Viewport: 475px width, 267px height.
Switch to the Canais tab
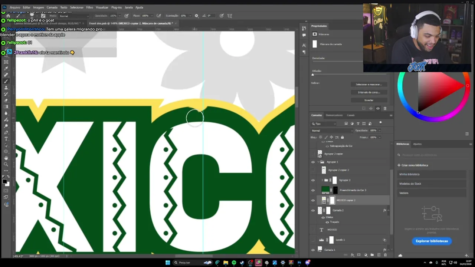(x=351, y=115)
